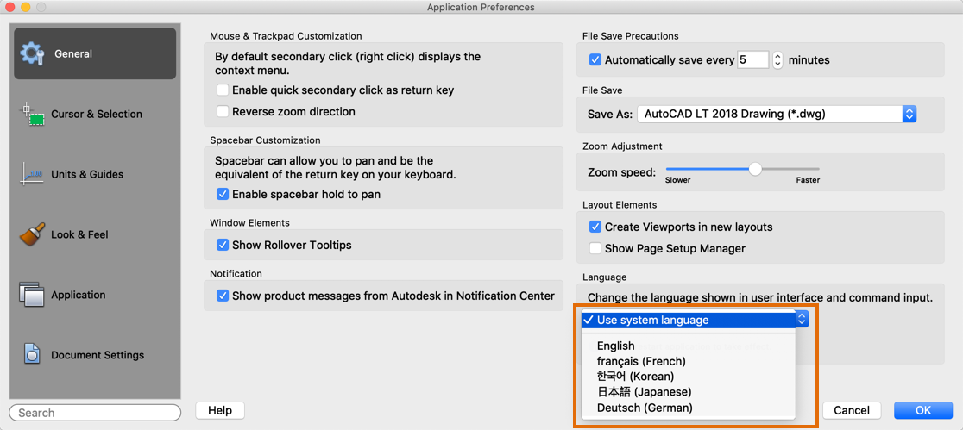Click the autosave minutes stepper arrows
The width and height of the screenshot is (963, 430).
(x=777, y=60)
